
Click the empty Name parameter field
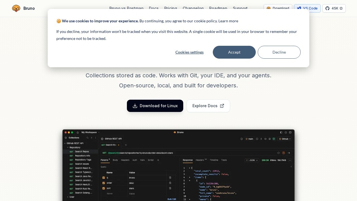pyautogui.click(x=117, y=193)
